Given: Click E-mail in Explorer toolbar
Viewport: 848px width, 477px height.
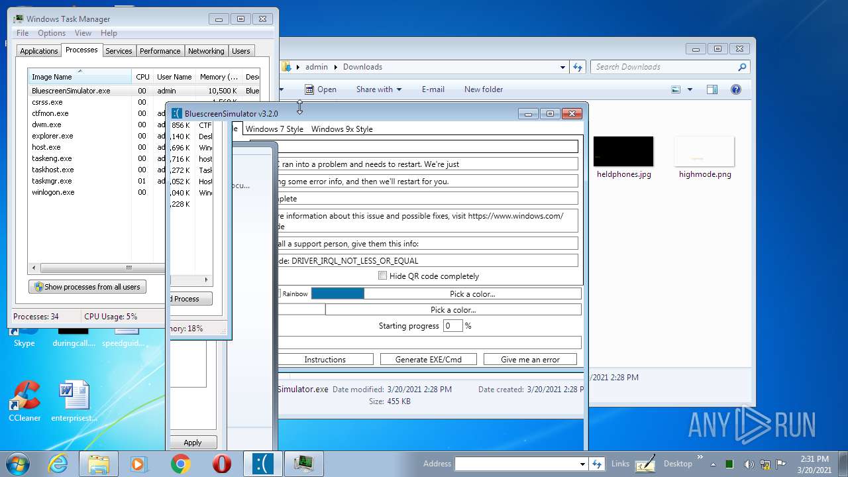Looking at the screenshot, I should pyautogui.click(x=433, y=89).
